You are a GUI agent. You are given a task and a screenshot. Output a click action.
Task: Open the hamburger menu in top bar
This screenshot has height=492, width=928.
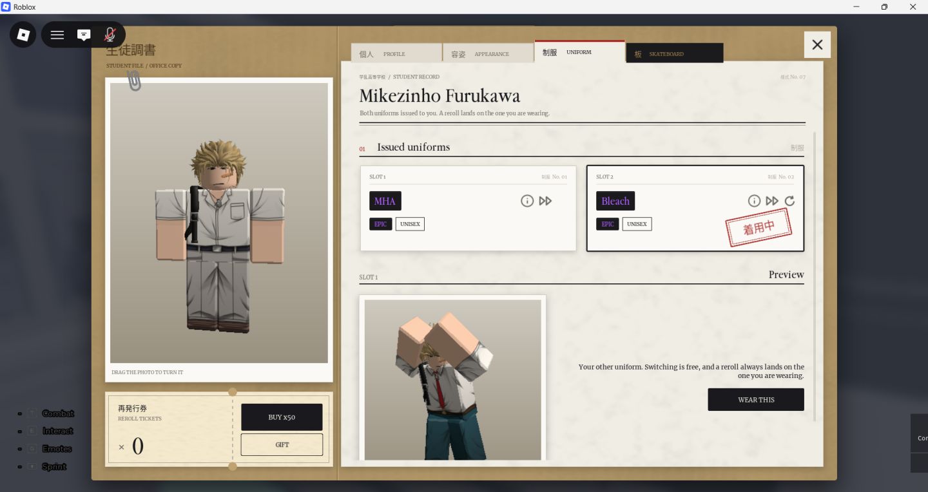click(57, 35)
